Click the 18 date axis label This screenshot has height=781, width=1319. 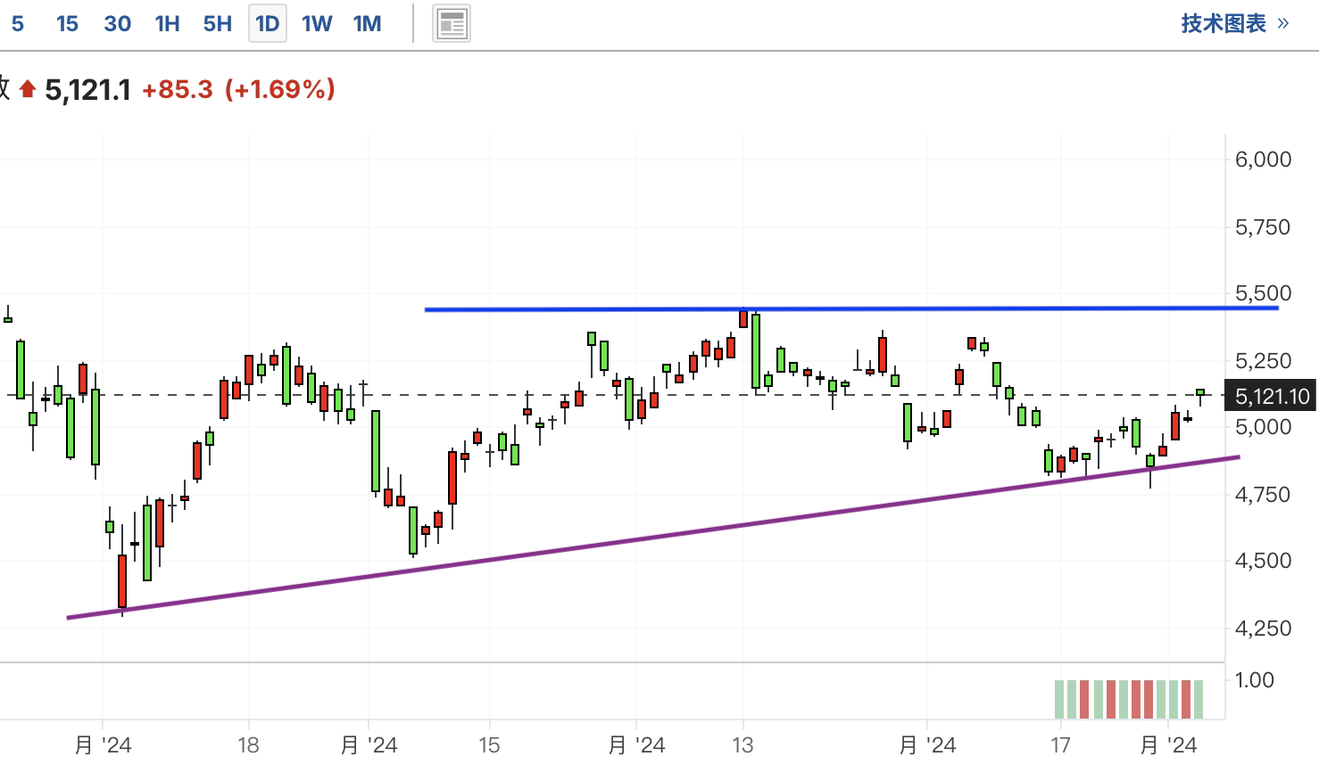pyautogui.click(x=248, y=745)
